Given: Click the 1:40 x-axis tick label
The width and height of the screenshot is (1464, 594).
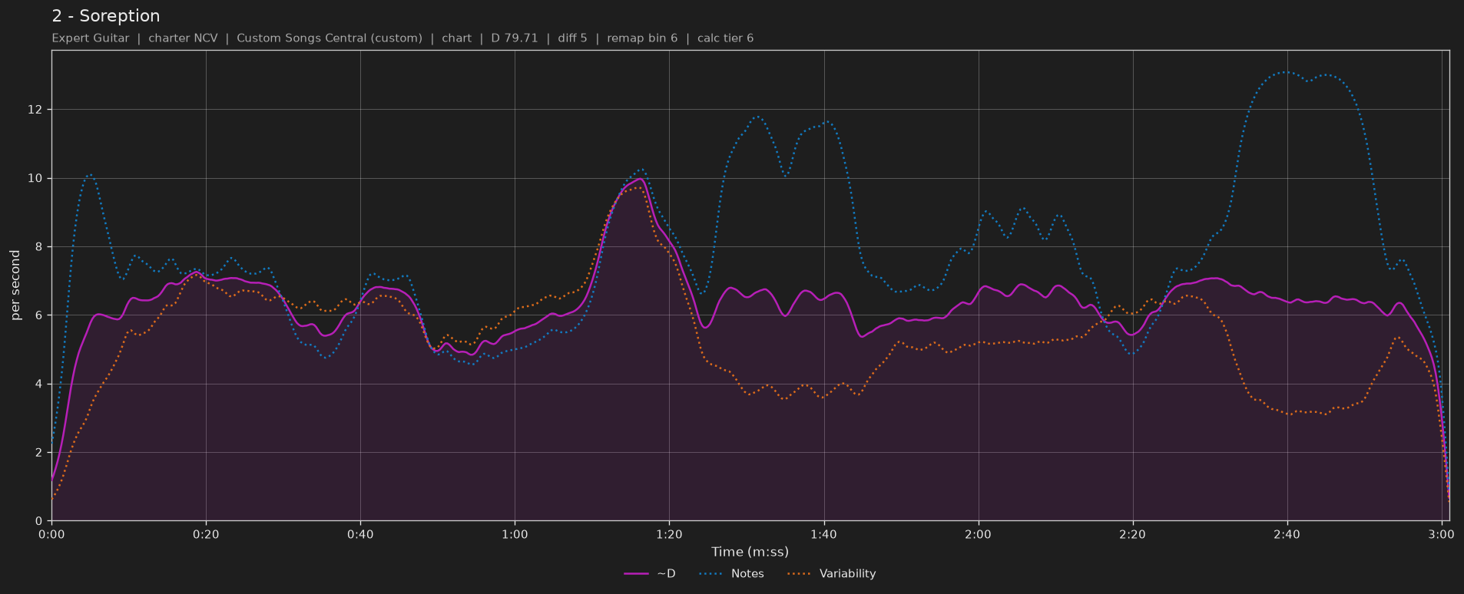Looking at the screenshot, I should tap(823, 534).
